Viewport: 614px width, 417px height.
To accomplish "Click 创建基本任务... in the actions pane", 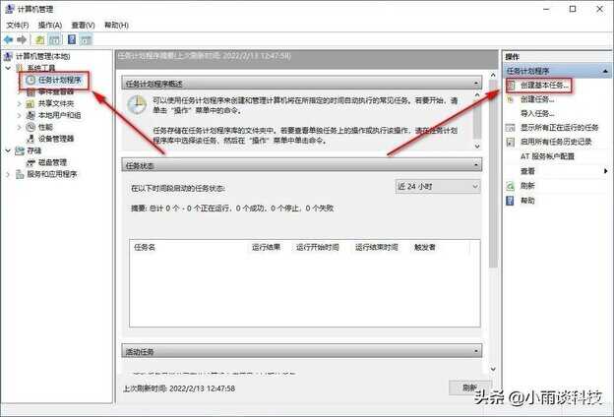I will tap(544, 85).
